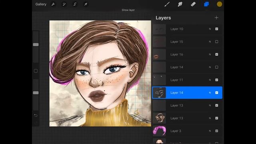The width and height of the screenshot is (256, 144).
Task: Select the Layer 3 row
Action: point(187,131)
